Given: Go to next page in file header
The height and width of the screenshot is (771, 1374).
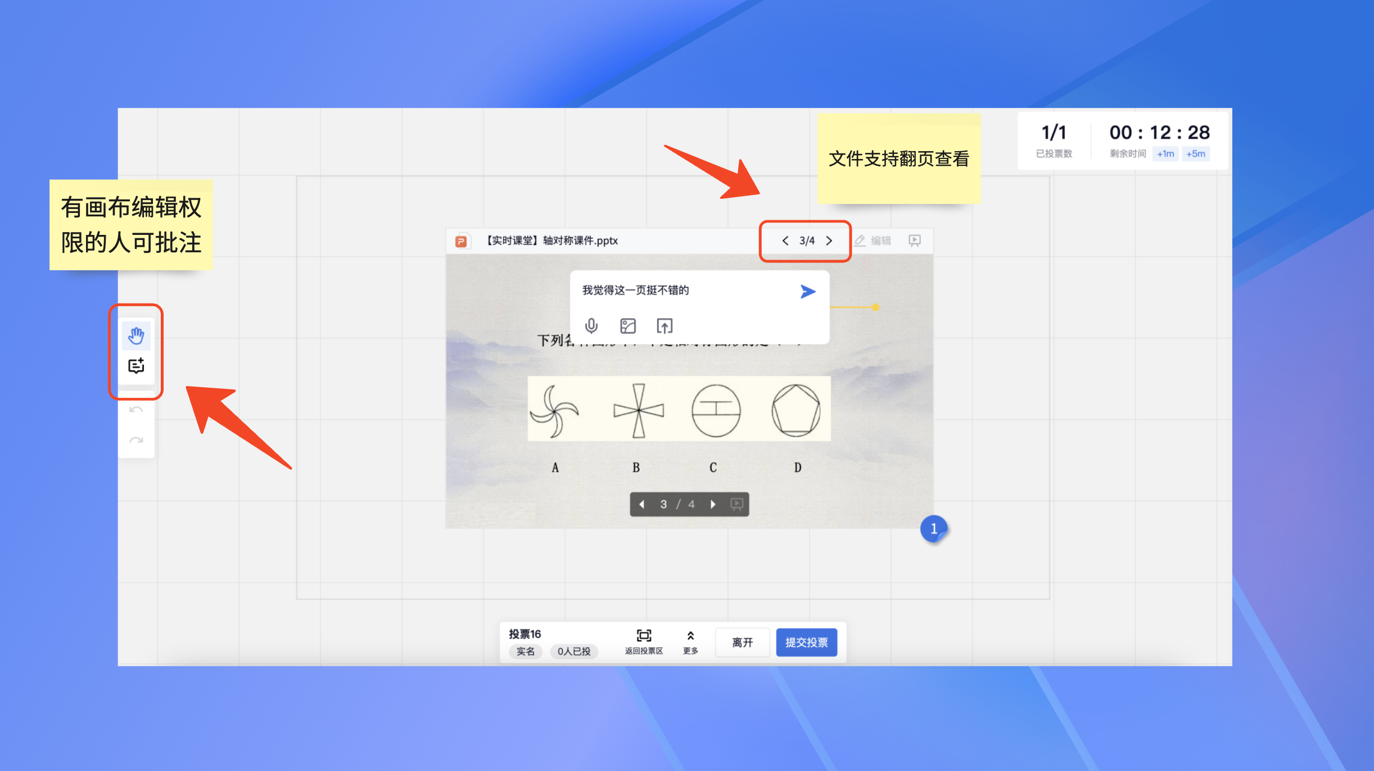Looking at the screenshot, I should [829, 241].
